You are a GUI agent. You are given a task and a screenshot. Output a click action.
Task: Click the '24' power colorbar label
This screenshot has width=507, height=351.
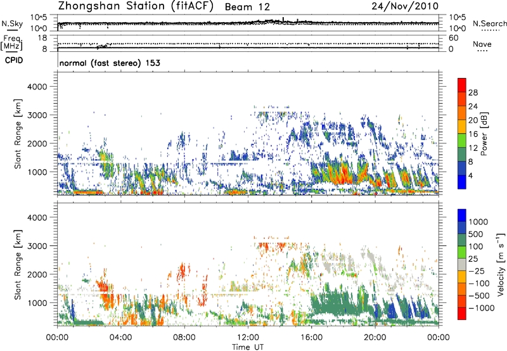point(473,106)
